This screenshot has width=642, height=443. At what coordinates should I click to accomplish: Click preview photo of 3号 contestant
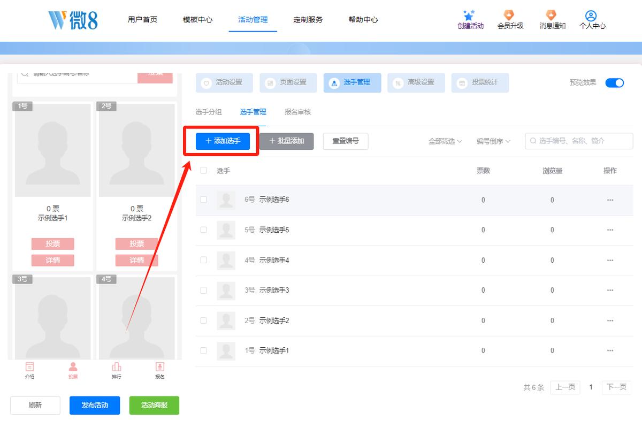pyautogui.click(x=52, y=318)
